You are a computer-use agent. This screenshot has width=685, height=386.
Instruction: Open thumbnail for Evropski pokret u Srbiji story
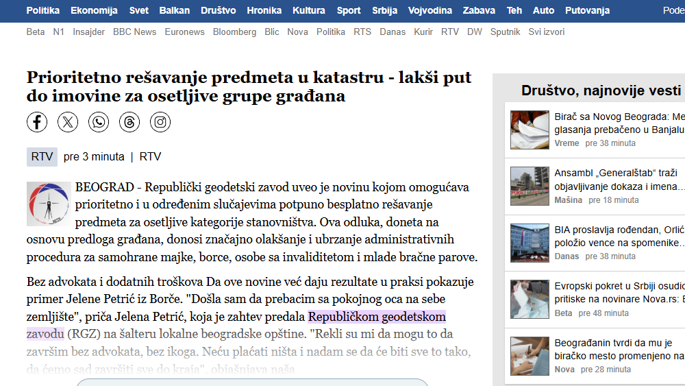[530, 299]
